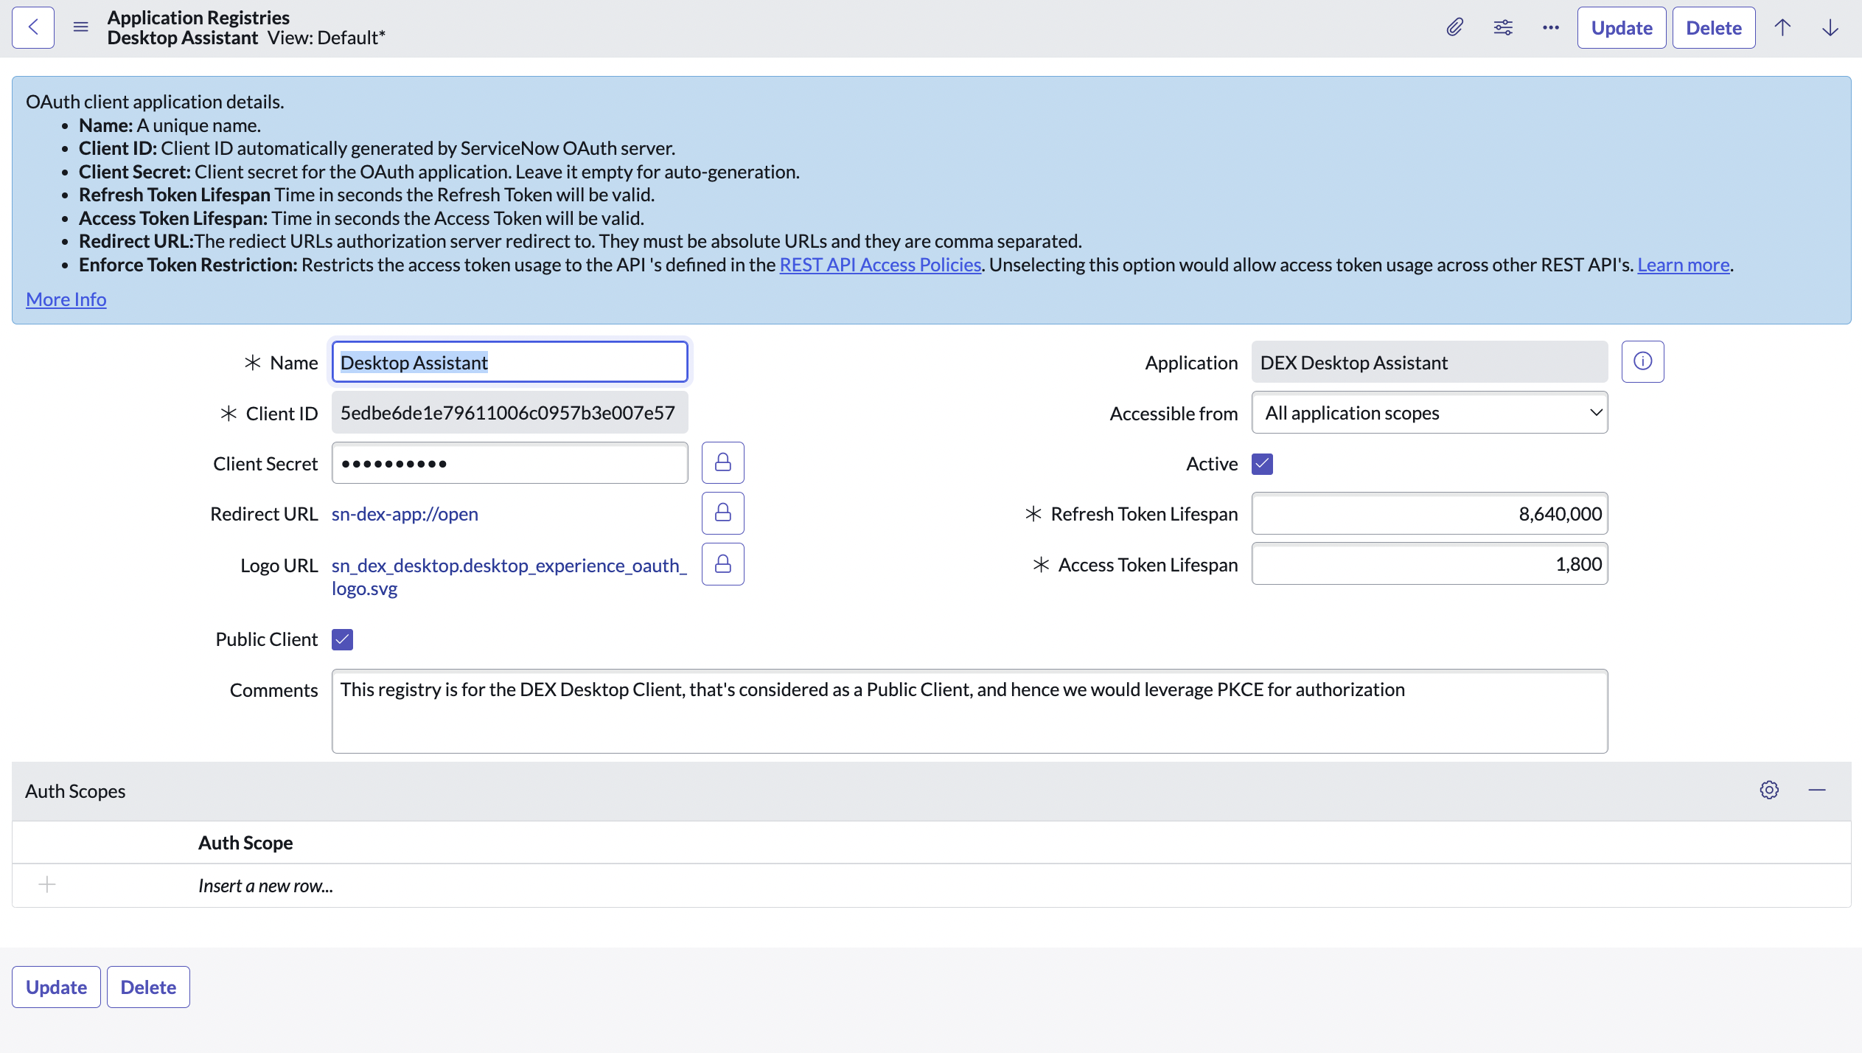The width and height of the screenshot is (1862, 1053).
Task: Click the Application field DEX Desktop Assistant
Action: point(1429,362)
